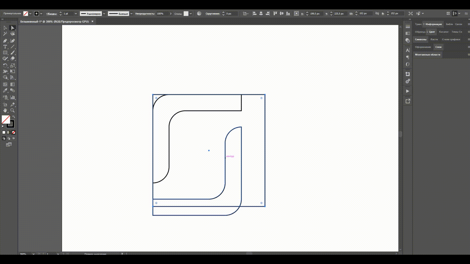Select the Curvature tool
The height and width of the screenshot is (264, 470).
tap(13, 41)
